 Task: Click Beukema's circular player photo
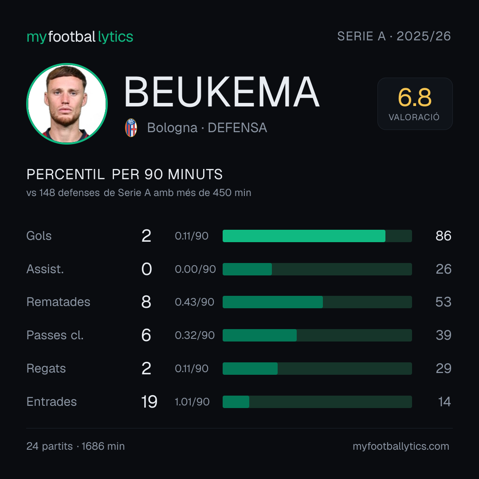[67, 104]
